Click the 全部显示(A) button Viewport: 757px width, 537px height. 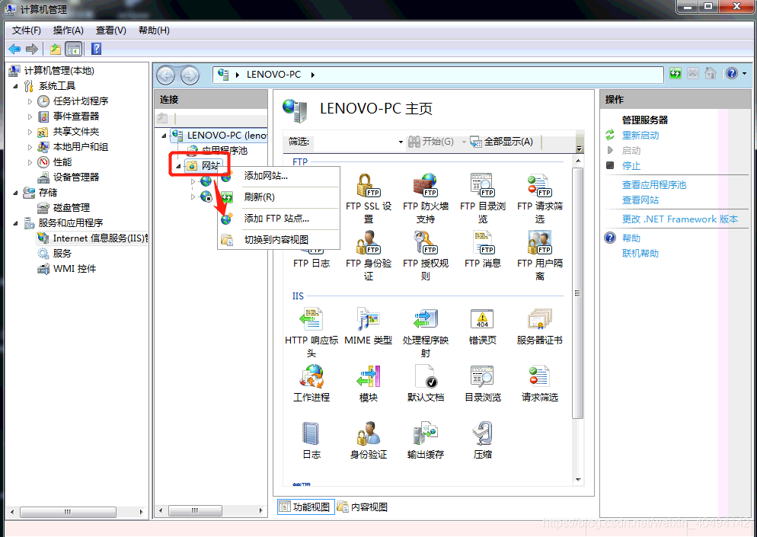tap(502, 142)
